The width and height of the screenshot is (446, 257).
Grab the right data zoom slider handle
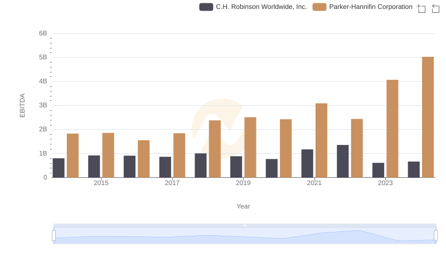[435, 236]
